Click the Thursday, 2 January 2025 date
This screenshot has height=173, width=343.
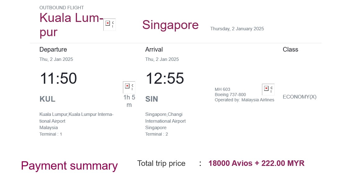tap(237, 29)
